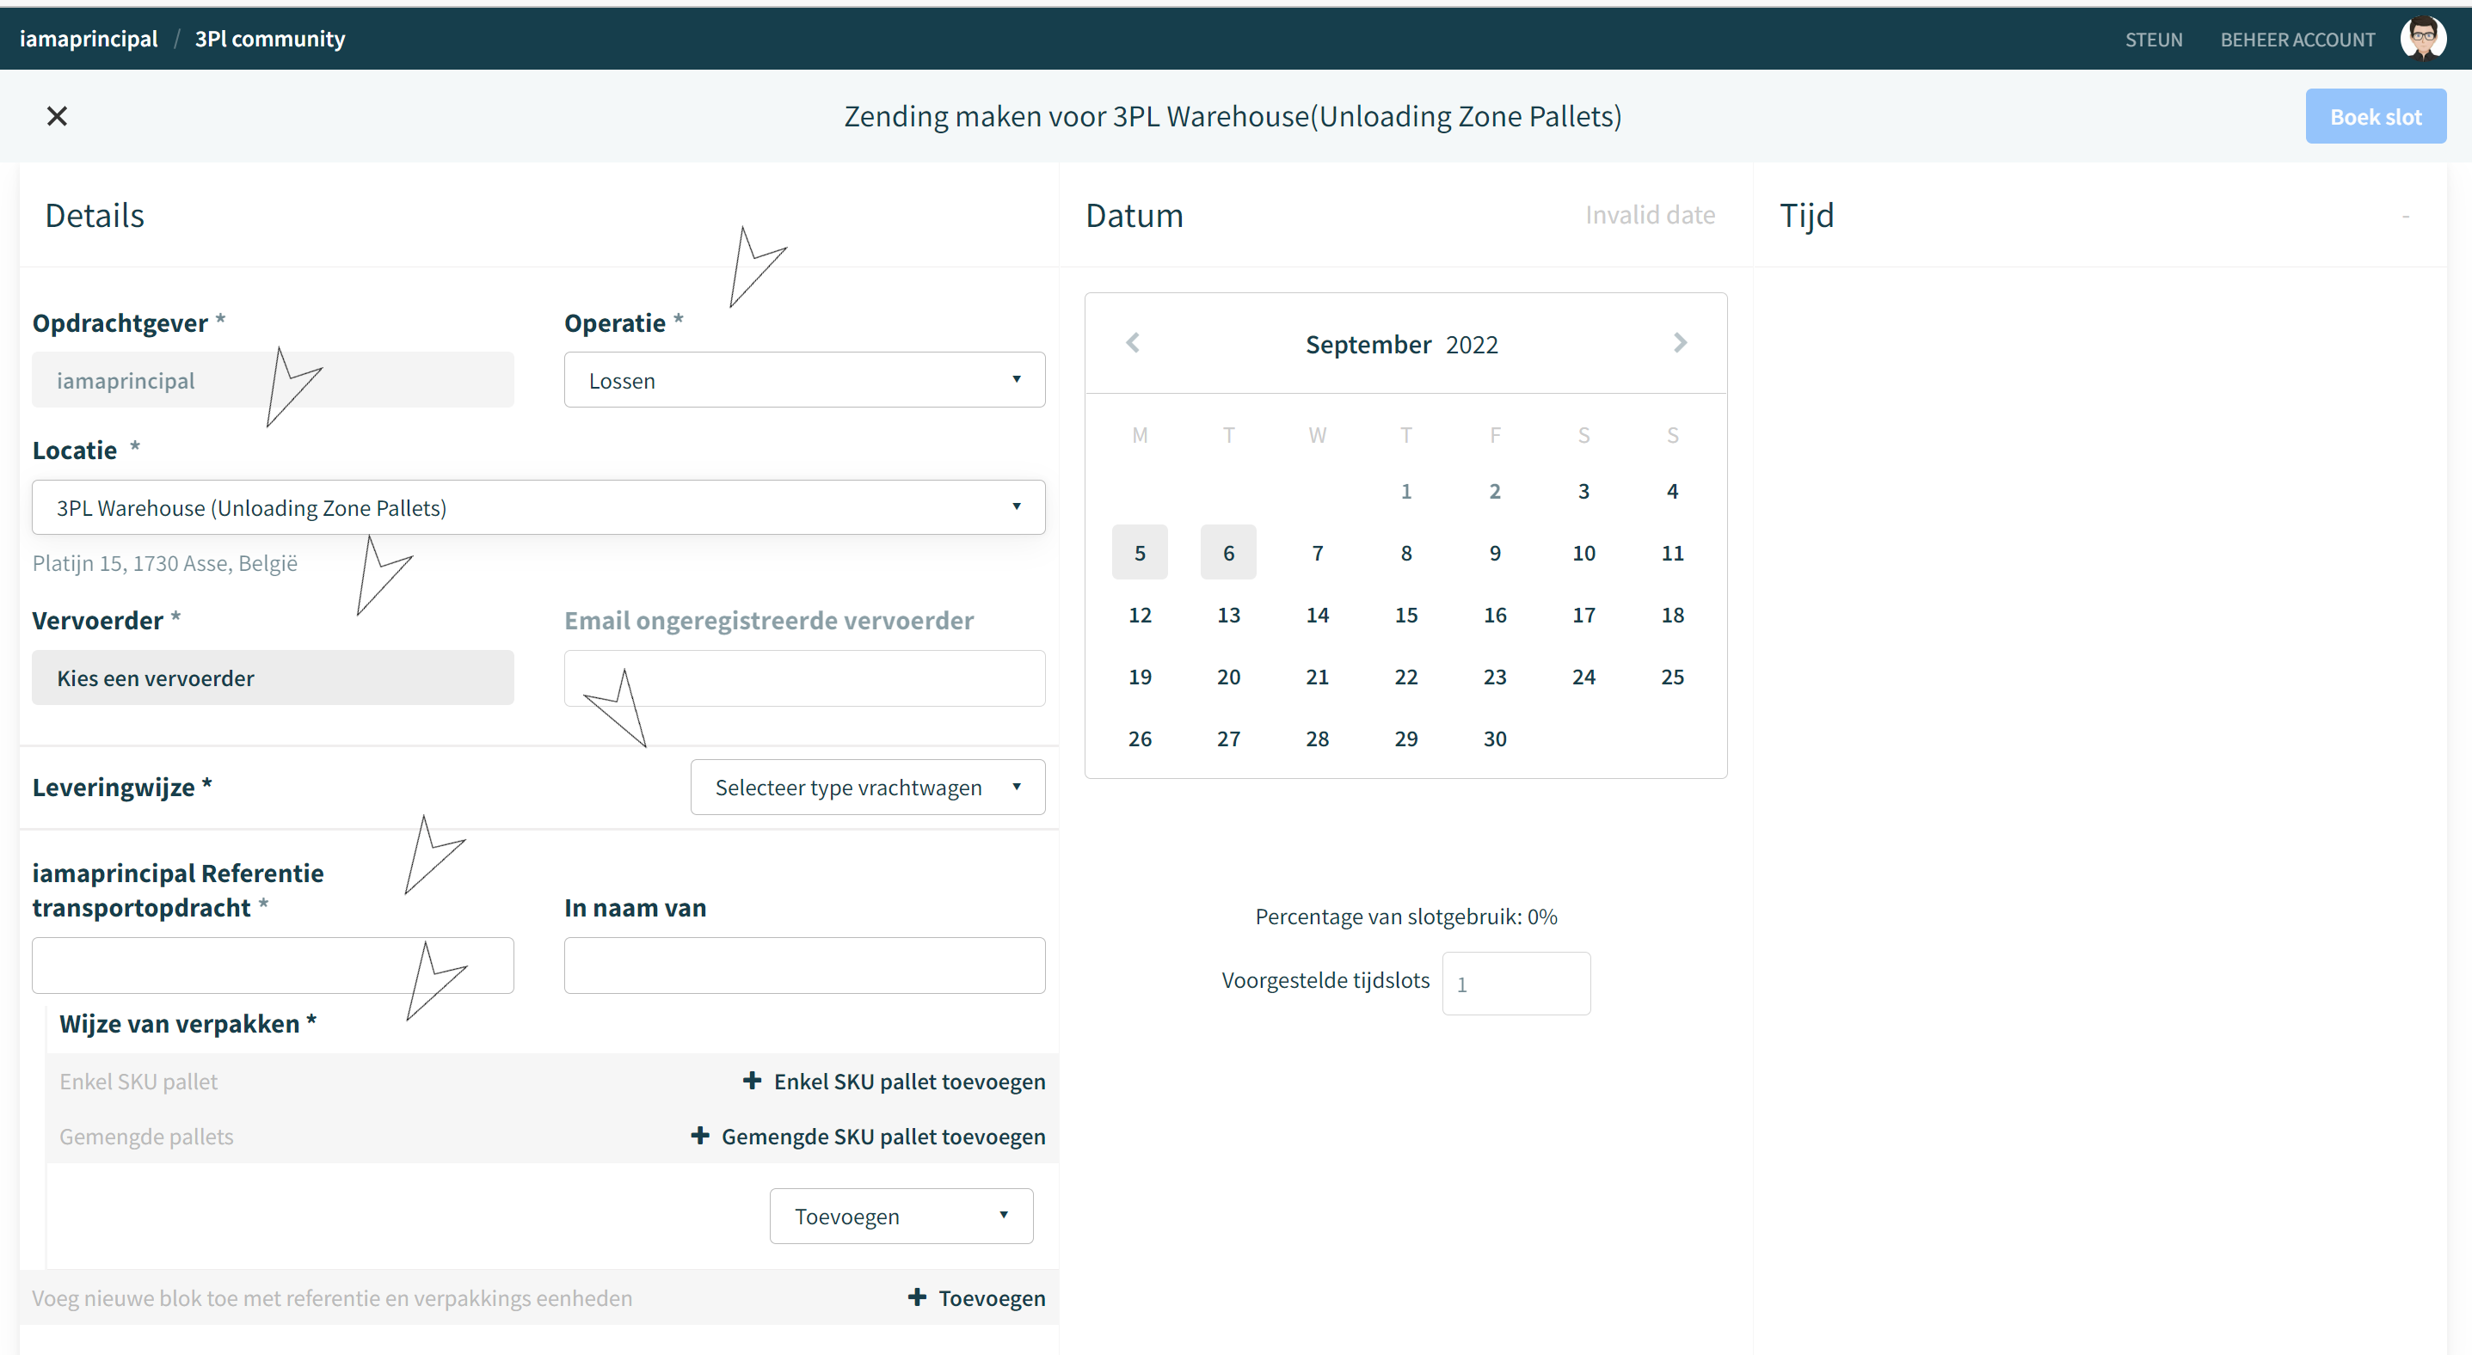The image size is (2472, 1355).
Task: Click plus icon for Enkel SKU pallet
Action: tap(752, 1081)
